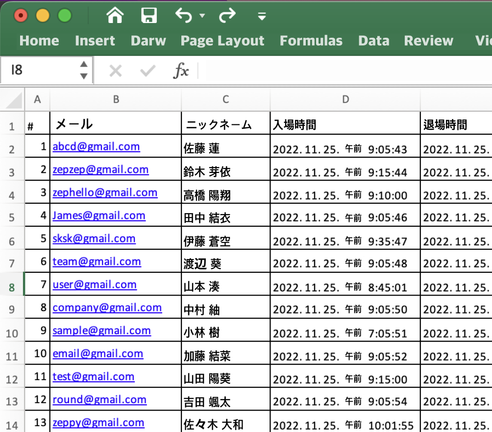
Task: Cancel formula entry with the X icon
Action: [x=116, y=71]
